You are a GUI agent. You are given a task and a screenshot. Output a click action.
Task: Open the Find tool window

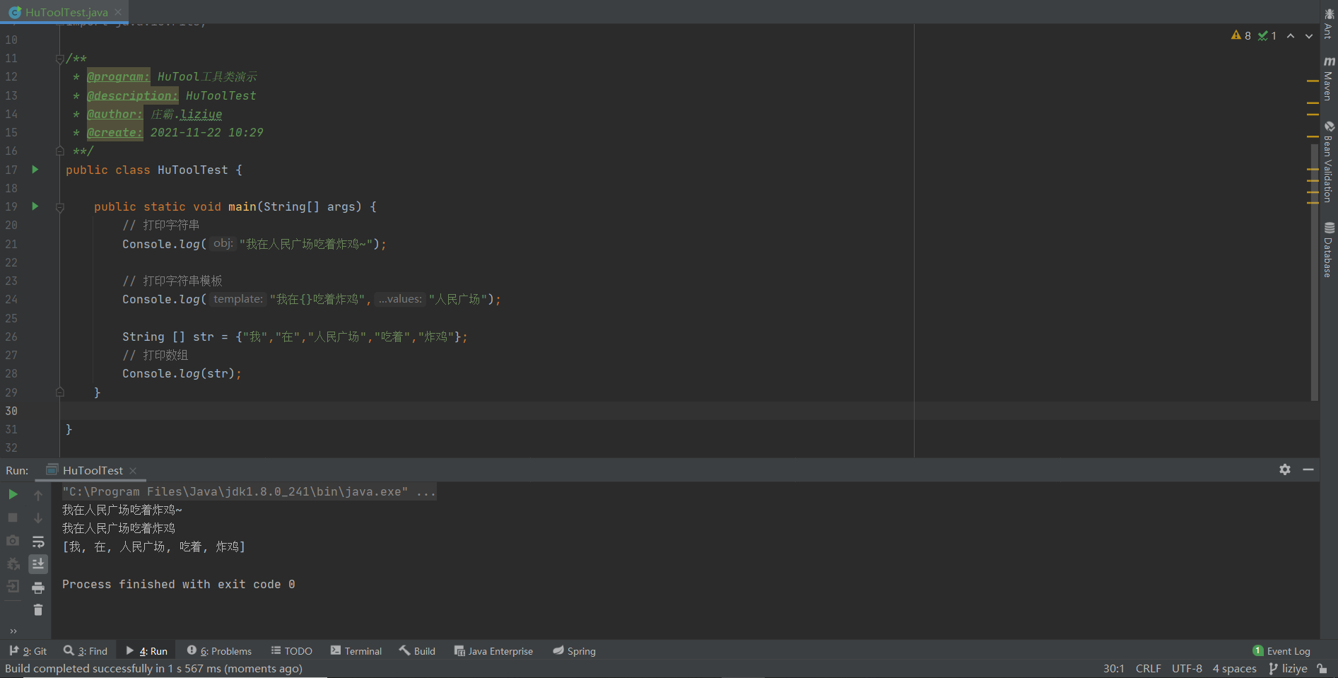pyautogui.click(x=86, y=651)
